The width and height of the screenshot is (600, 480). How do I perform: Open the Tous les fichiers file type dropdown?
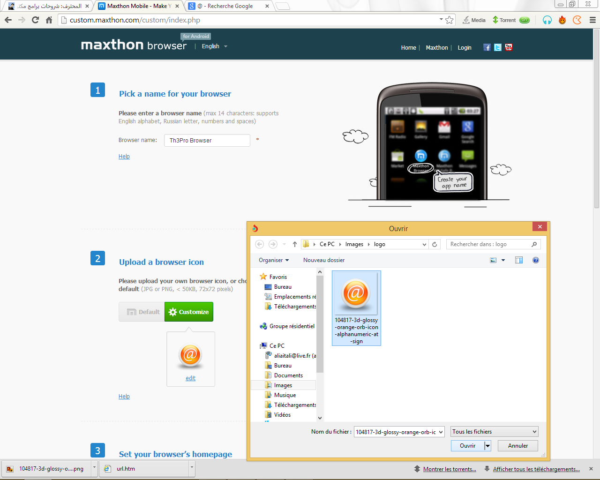pos(494,432)
